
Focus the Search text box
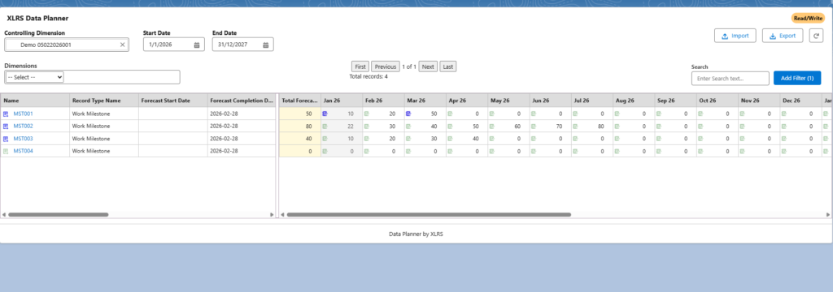(x=731, y=79)
